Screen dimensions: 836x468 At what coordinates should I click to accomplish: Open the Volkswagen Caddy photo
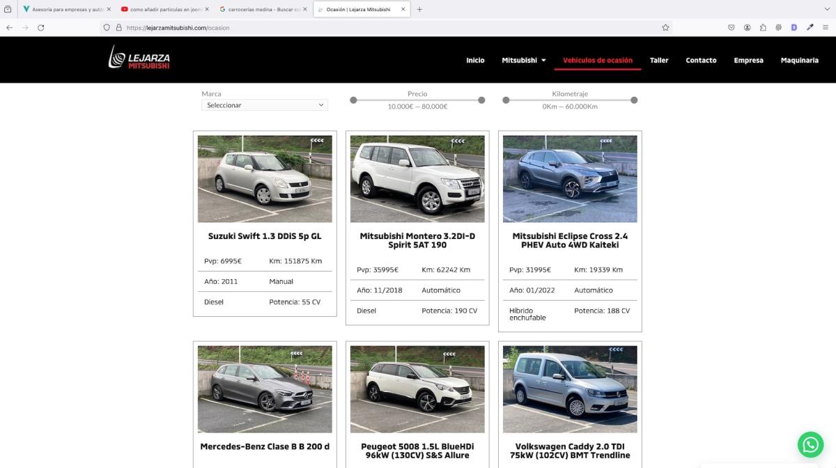[x=570, y=389]
